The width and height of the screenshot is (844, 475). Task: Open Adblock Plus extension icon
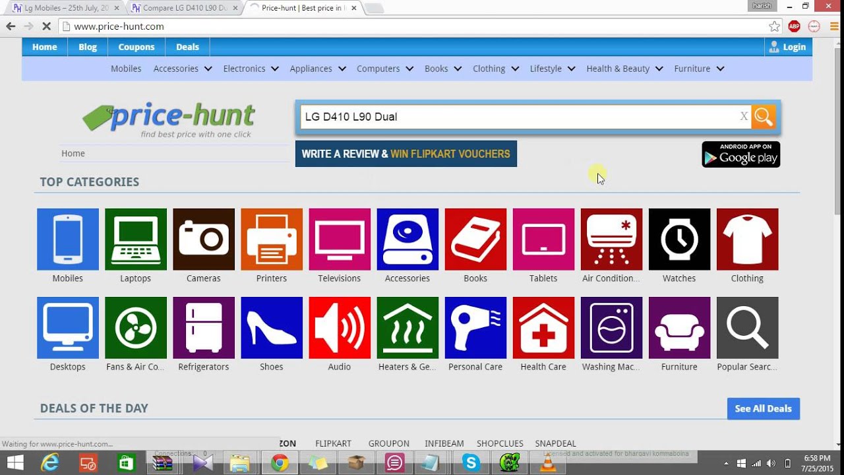(x=795, y=26)
